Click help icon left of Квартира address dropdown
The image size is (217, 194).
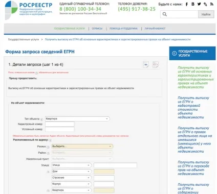coord(48,191)
